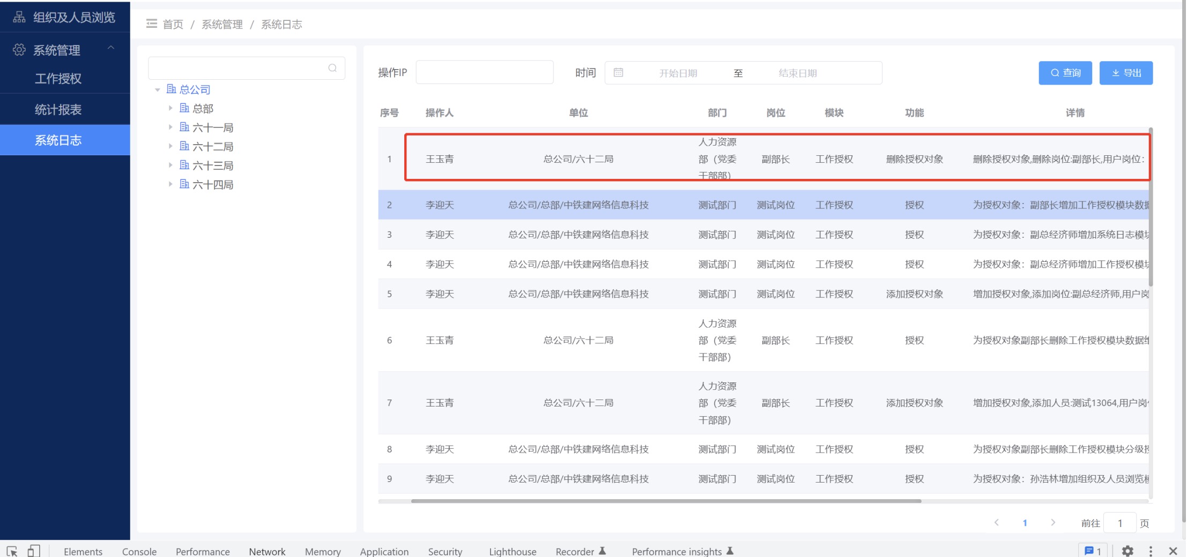Click row 7 添加授权对象 cell
Image resolution: width=1187 pixels, height=557 pixels.
click(914, 403)
